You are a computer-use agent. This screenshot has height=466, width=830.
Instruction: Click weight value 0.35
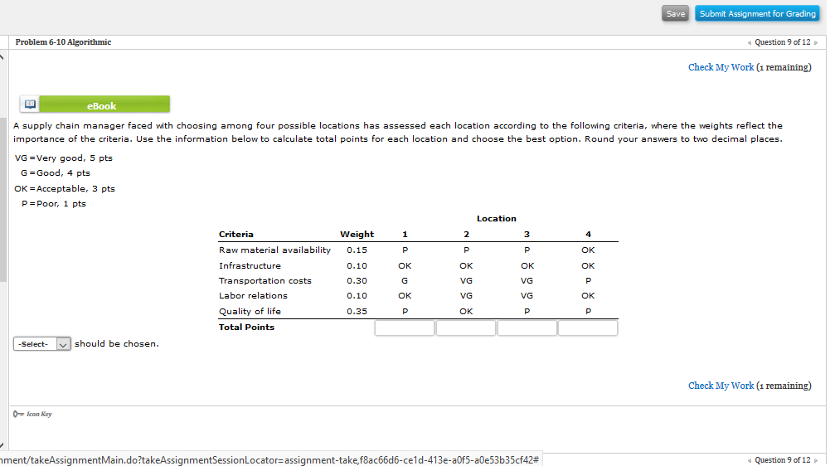pos(357,312)
